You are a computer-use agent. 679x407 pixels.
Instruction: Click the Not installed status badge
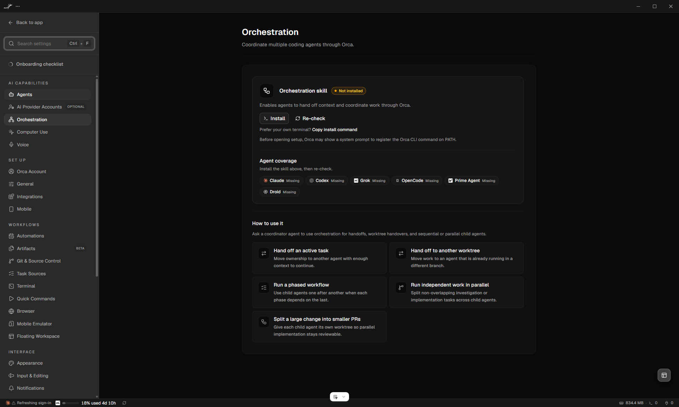pos(348,91)
